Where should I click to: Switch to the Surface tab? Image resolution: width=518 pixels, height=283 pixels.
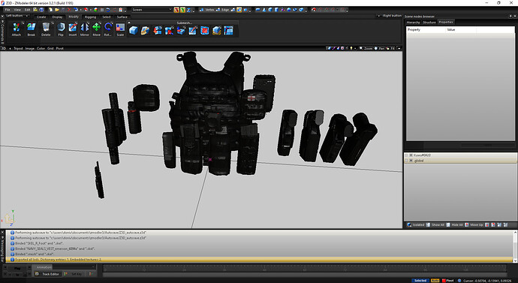tap(122, 17)
